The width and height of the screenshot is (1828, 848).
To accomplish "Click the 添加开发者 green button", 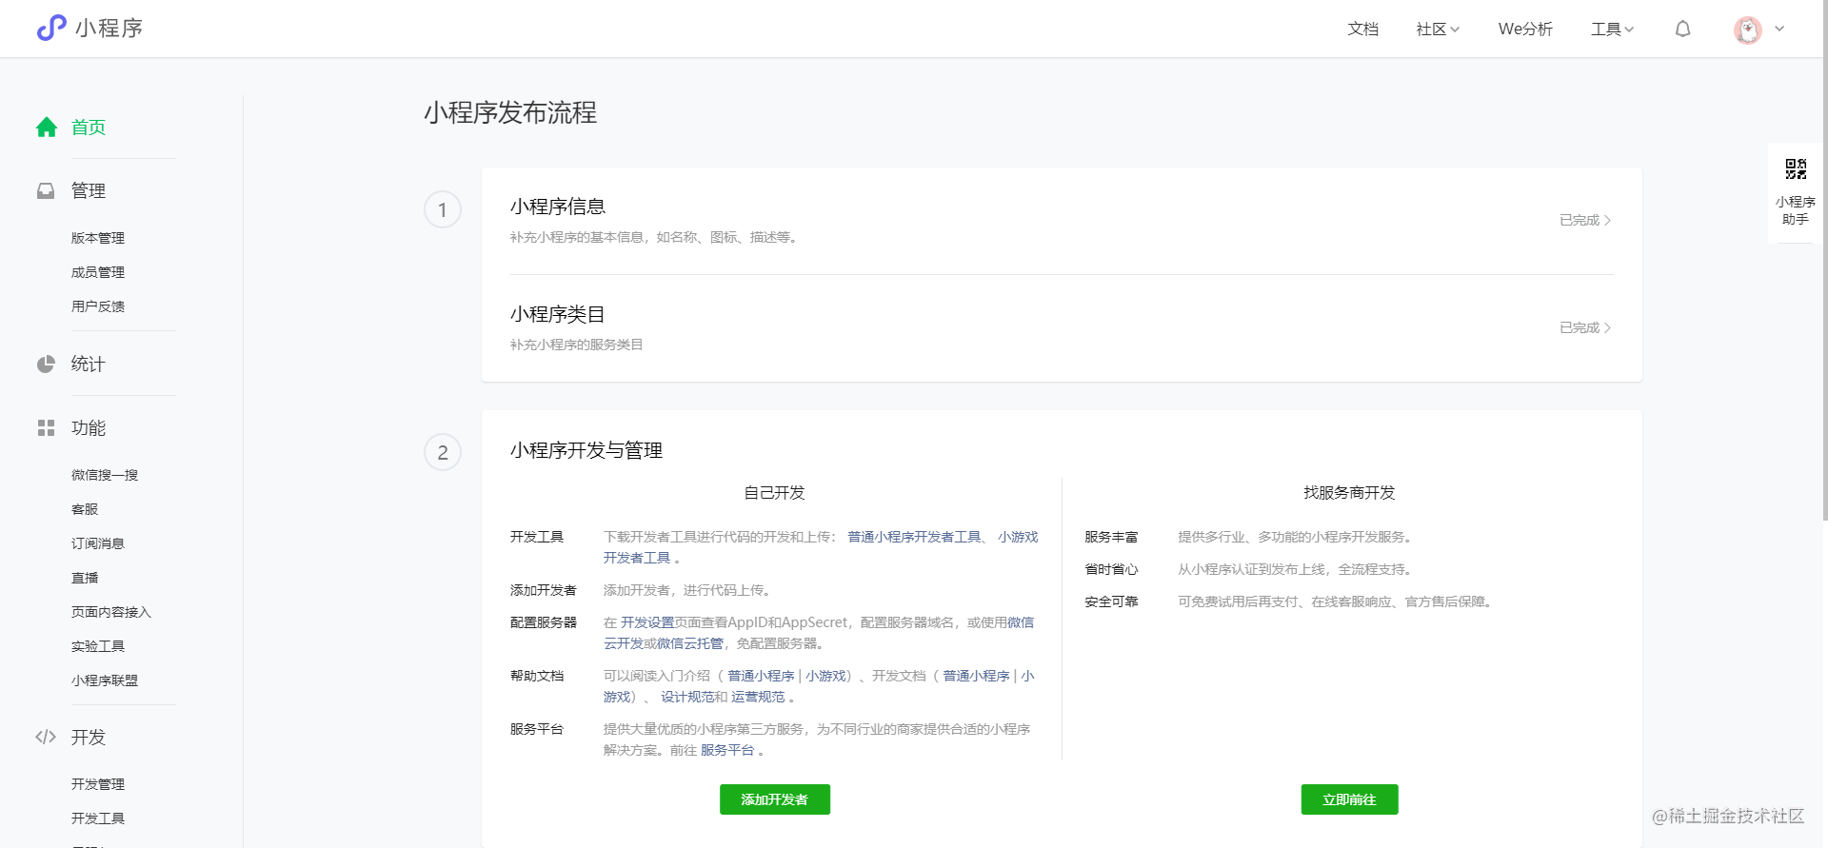I will click(x=775, y=799).
